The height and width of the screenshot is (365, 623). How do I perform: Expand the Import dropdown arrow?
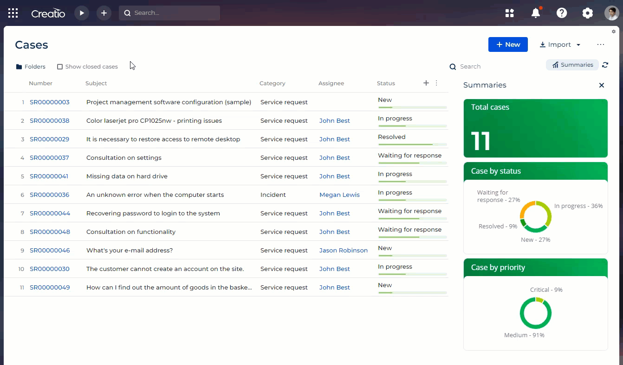(x=578, y=45)
